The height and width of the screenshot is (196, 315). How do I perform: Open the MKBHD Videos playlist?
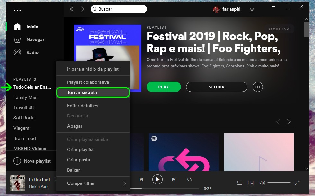30,149
